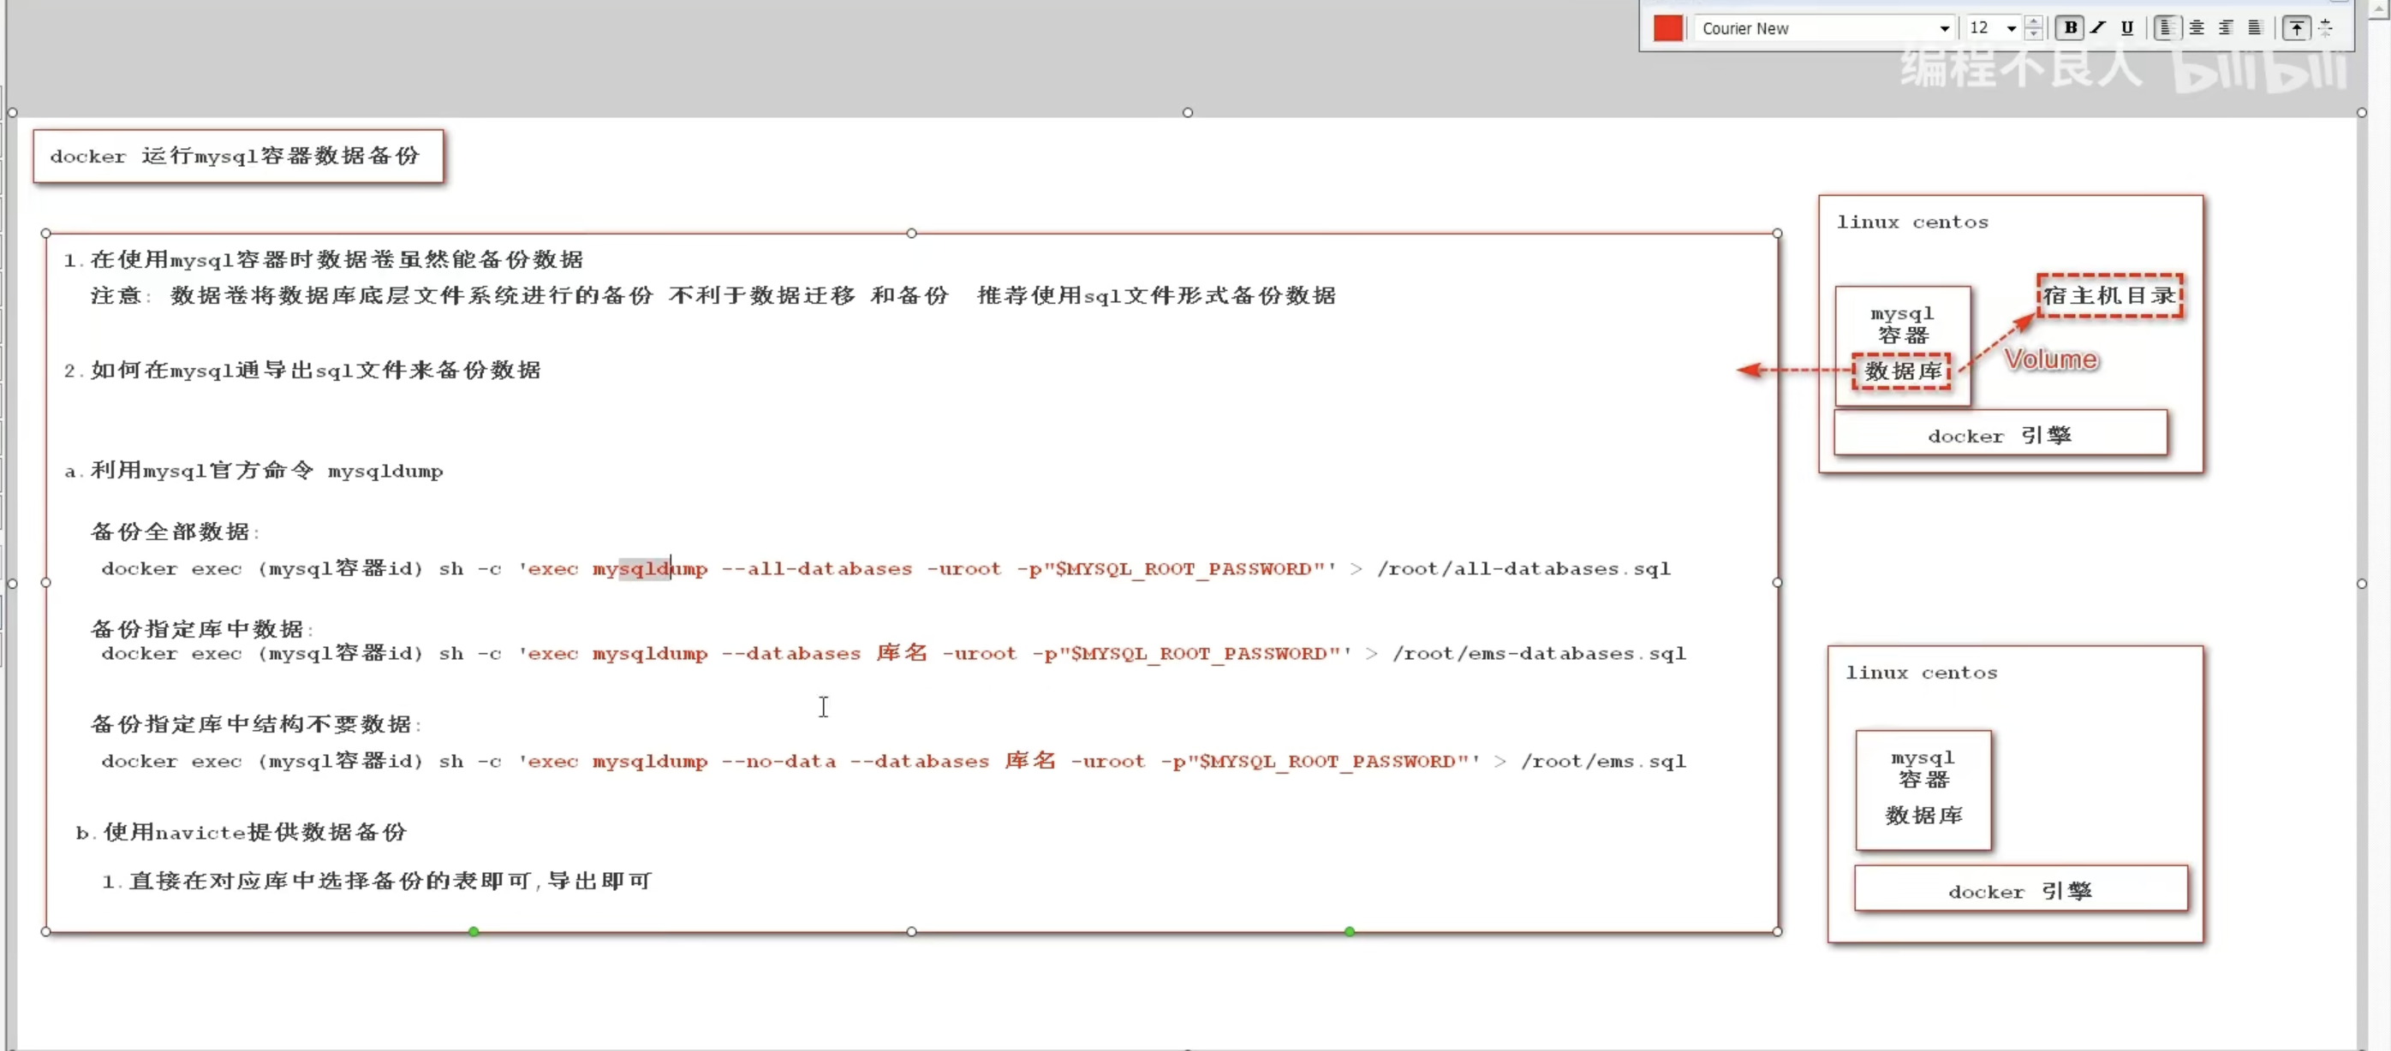Image resolution: width=2391 pixels, height=1051 pixels.
Task: Click green handle on text box bottom edge
Action: (x=474, y=931)
